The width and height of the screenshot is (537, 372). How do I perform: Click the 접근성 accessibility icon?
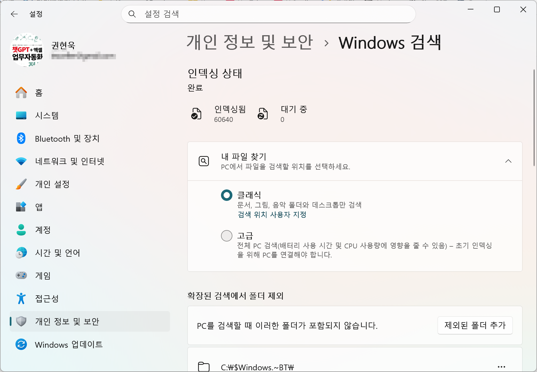point(21,298)
